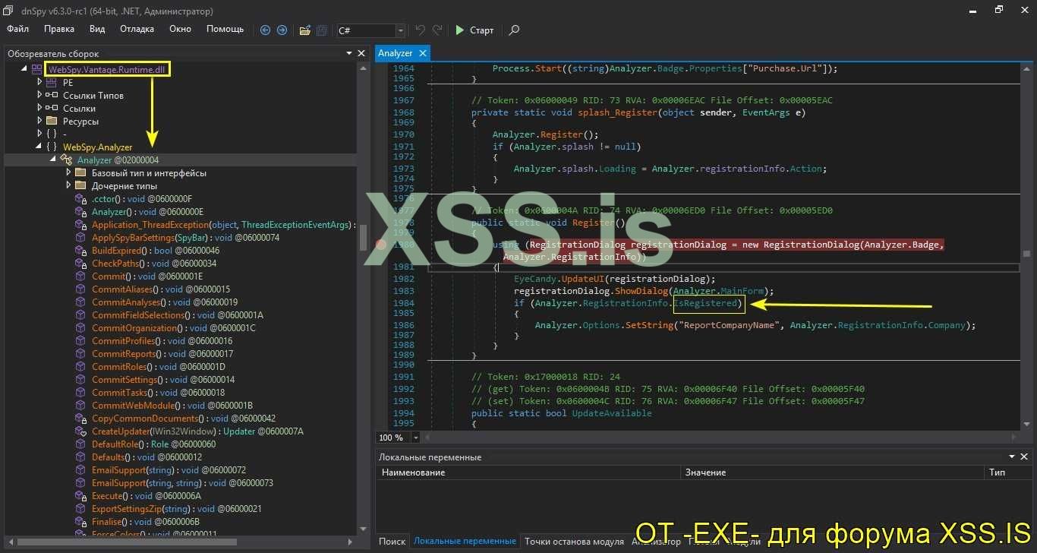Image resolution: width=1037 pixels, height=553 pixels.
Task: Open the Файл menu
Action: point(17,30)
